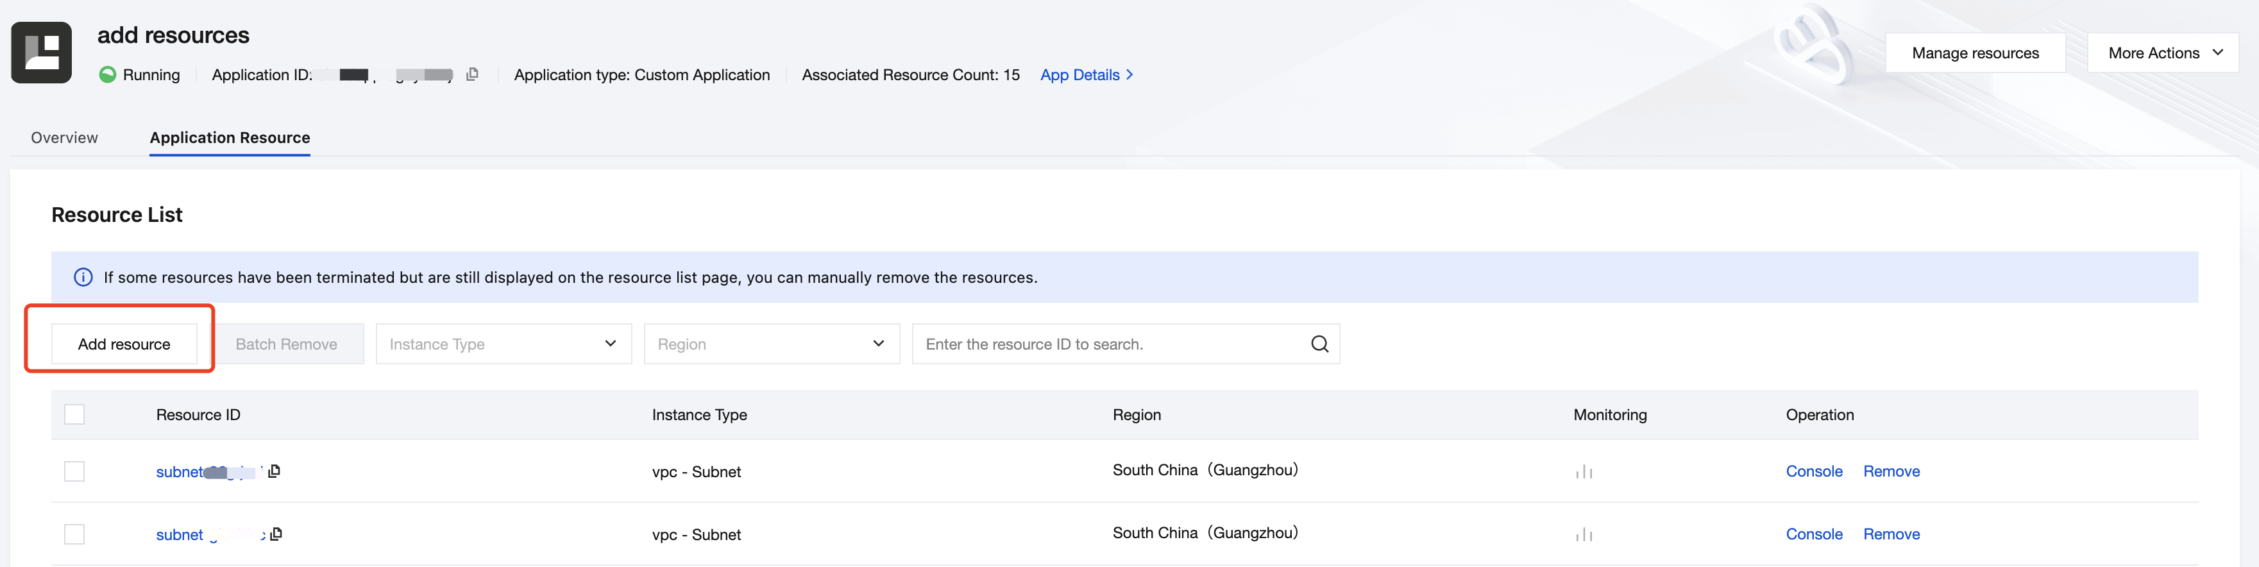
Task: Copy the first subnet resource ID
Action: click(275, 471)
